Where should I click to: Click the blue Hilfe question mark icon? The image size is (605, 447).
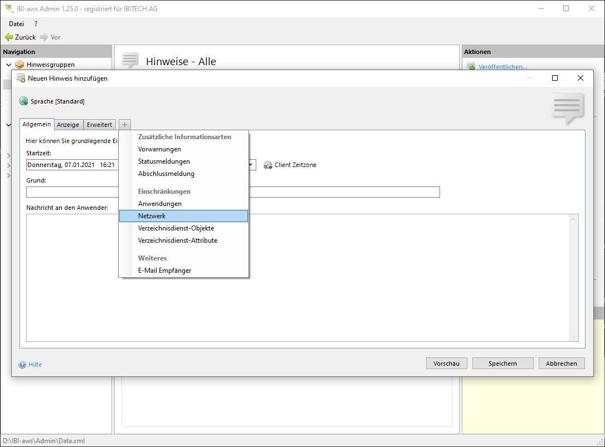[x=22, y=365]
